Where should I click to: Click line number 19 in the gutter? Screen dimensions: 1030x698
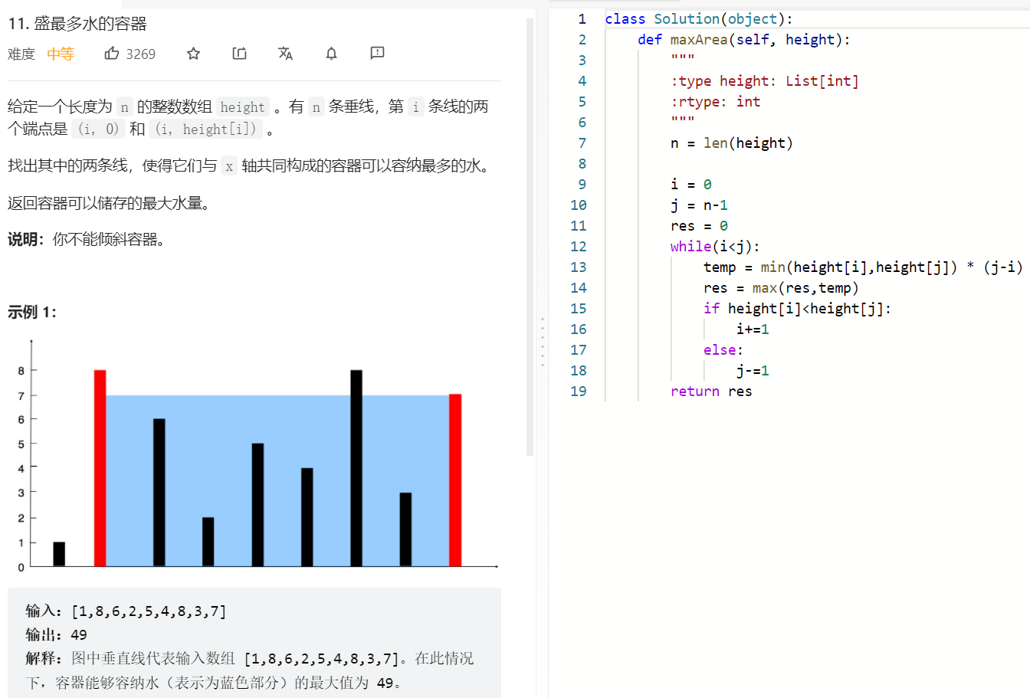coord(579,392)
